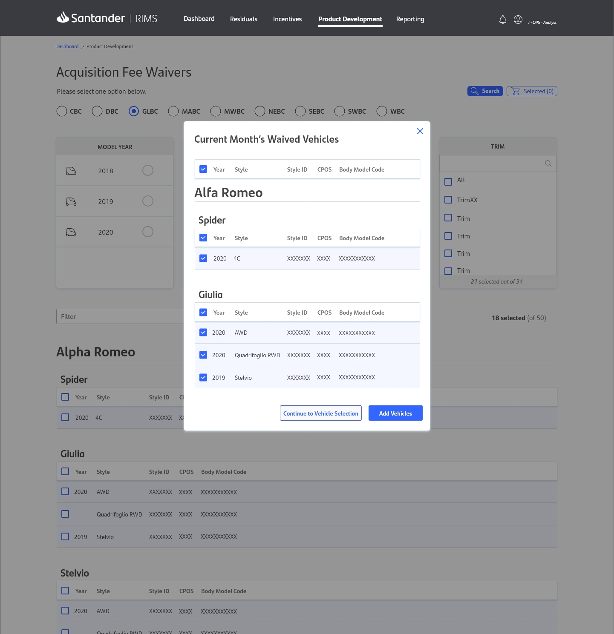Select the DBC radio option
The image size is (614, 634).
97,111
